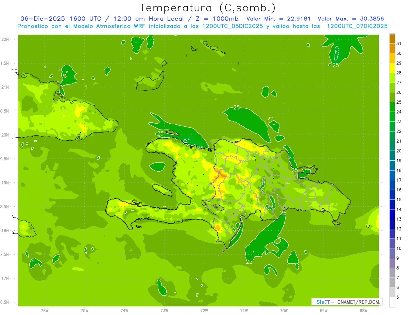Click the legend value label 22

pos(399,131)
